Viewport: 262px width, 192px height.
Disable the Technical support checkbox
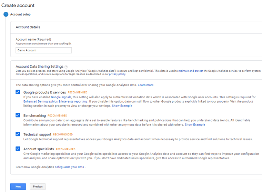point(18,134)
